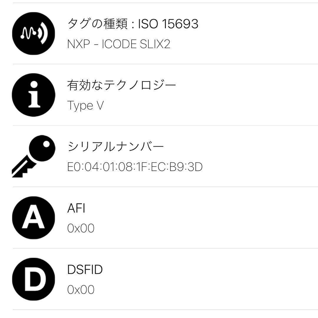Tap the circular A icon for AFI
Image resolution: width=318 pixels, height=318 pixels.
click(33, 218)
